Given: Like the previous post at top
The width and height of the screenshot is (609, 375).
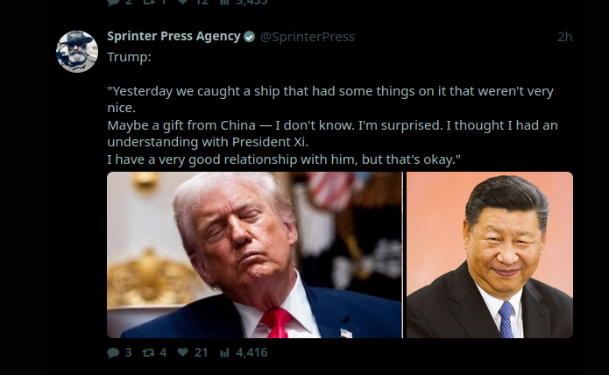Looking at the screenshot, I should 182,2.
